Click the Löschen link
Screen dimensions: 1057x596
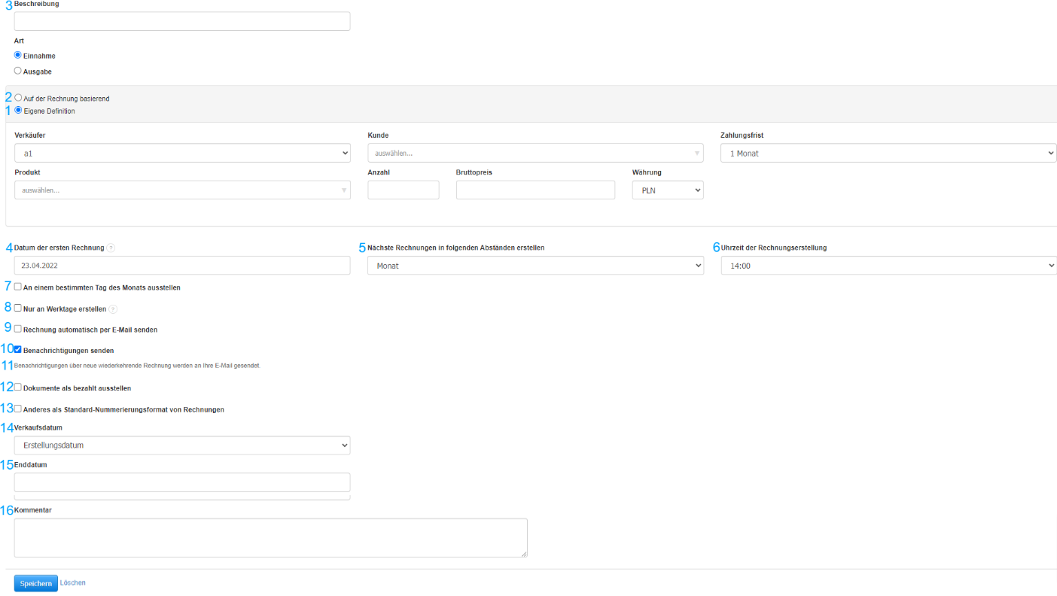73,582
